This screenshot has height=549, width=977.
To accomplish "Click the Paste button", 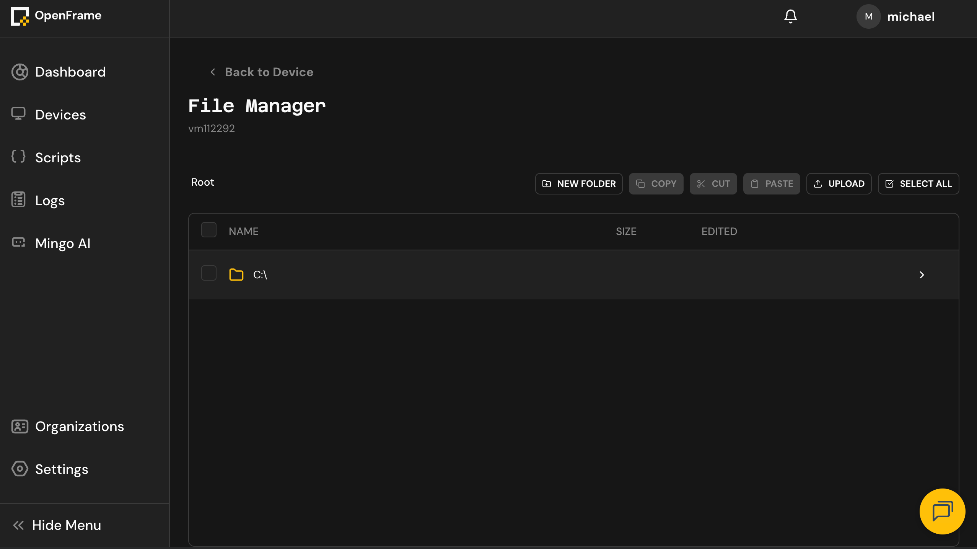I will tap(772, 184).
